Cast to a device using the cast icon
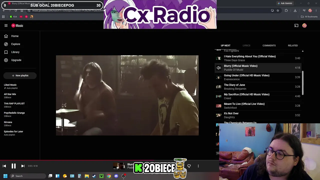 pos(296,25)
